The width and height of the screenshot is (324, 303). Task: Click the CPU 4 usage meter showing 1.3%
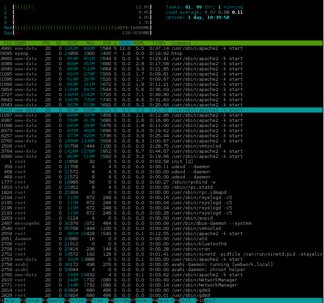tap(78, 23)
